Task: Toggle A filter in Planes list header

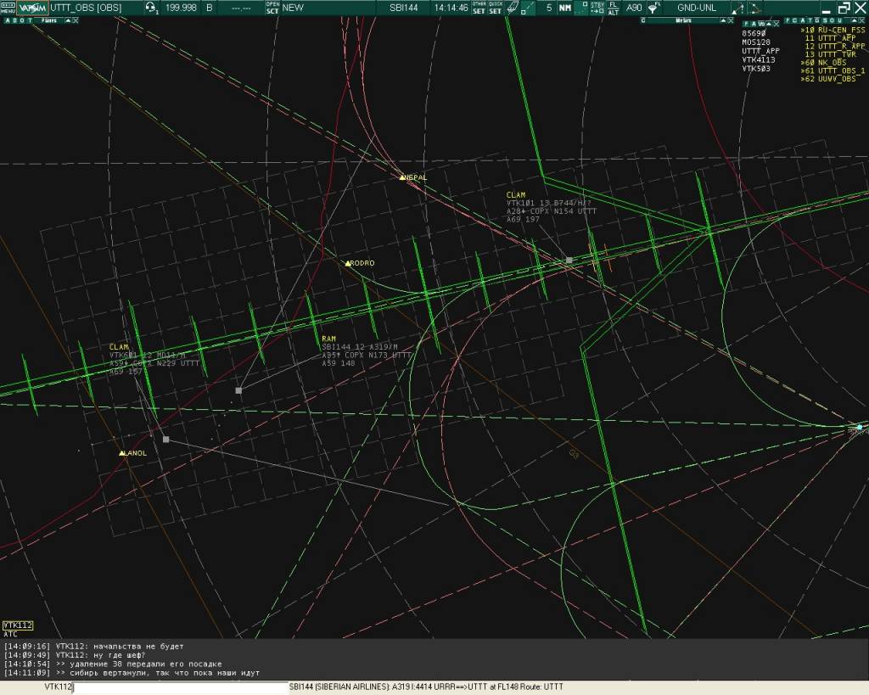Action: [x=7, y=20]
